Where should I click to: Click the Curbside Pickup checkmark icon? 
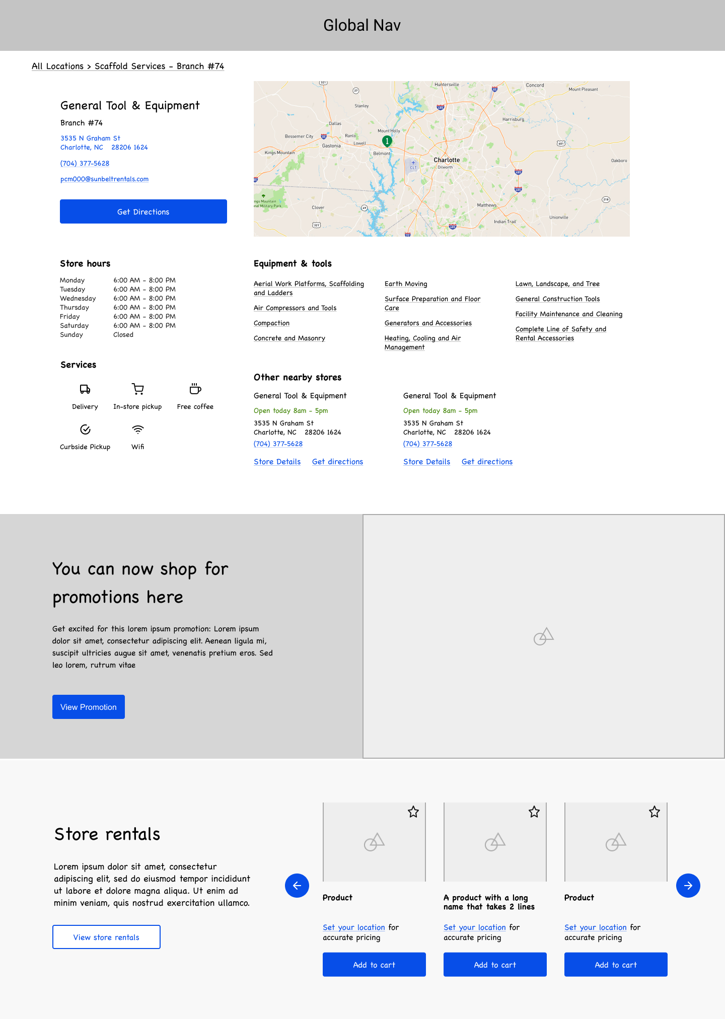(85, 429)
